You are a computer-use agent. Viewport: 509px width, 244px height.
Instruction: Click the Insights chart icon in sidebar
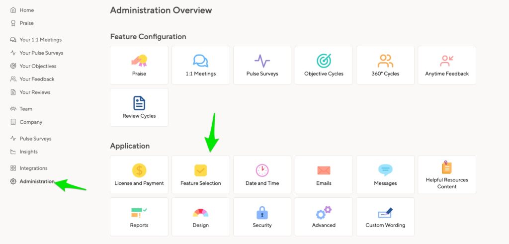[13, 152]
